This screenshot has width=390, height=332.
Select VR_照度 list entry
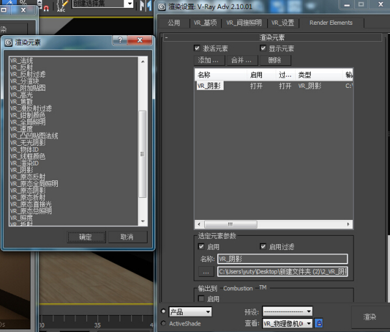21,218
